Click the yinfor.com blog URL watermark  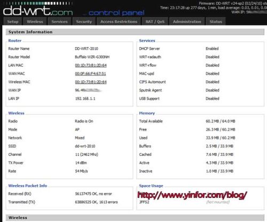(192, 195)
